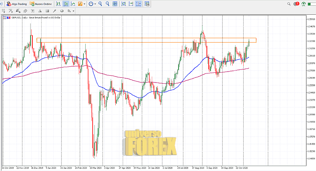Switch to line chart view
Screen dimensions: 316x171
tap(73, 4)
